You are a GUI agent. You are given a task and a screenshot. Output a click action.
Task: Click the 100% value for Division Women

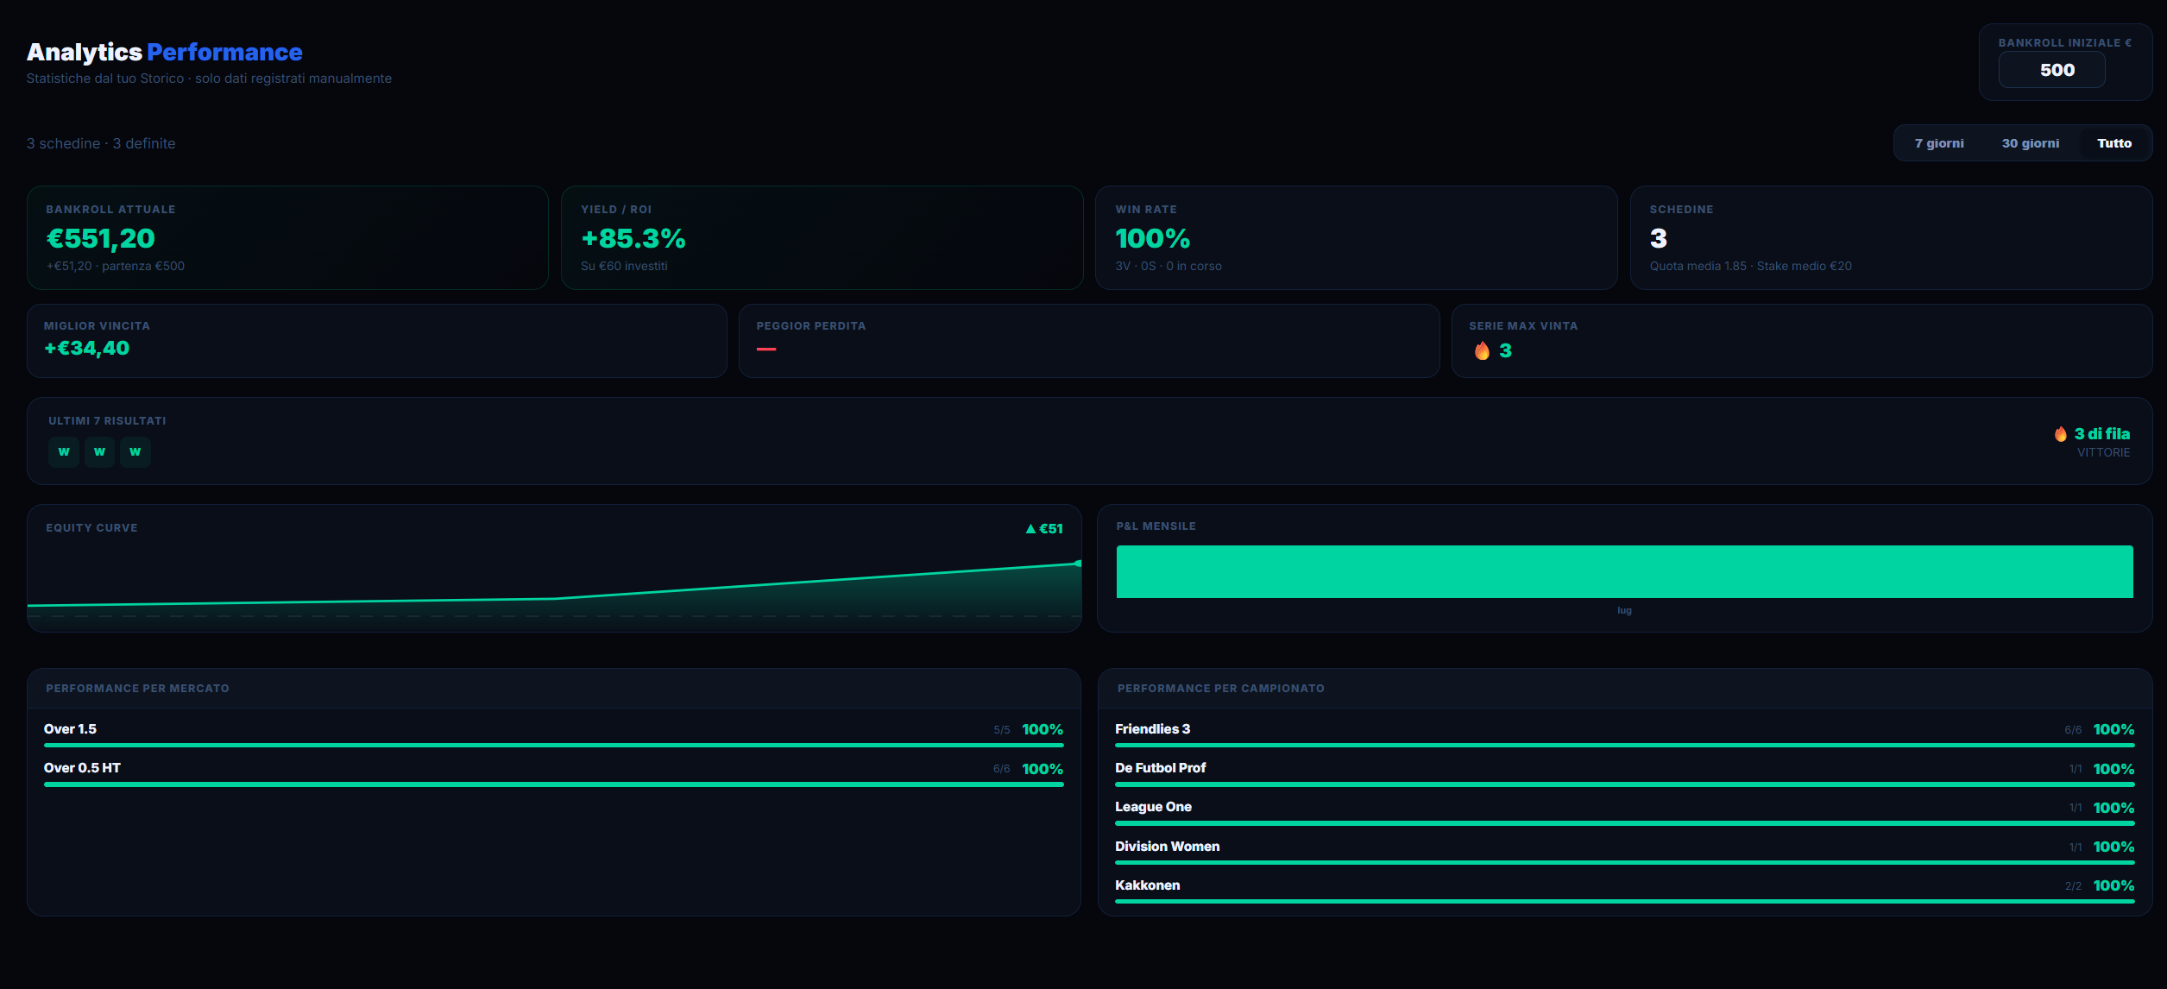point(2113,847)
